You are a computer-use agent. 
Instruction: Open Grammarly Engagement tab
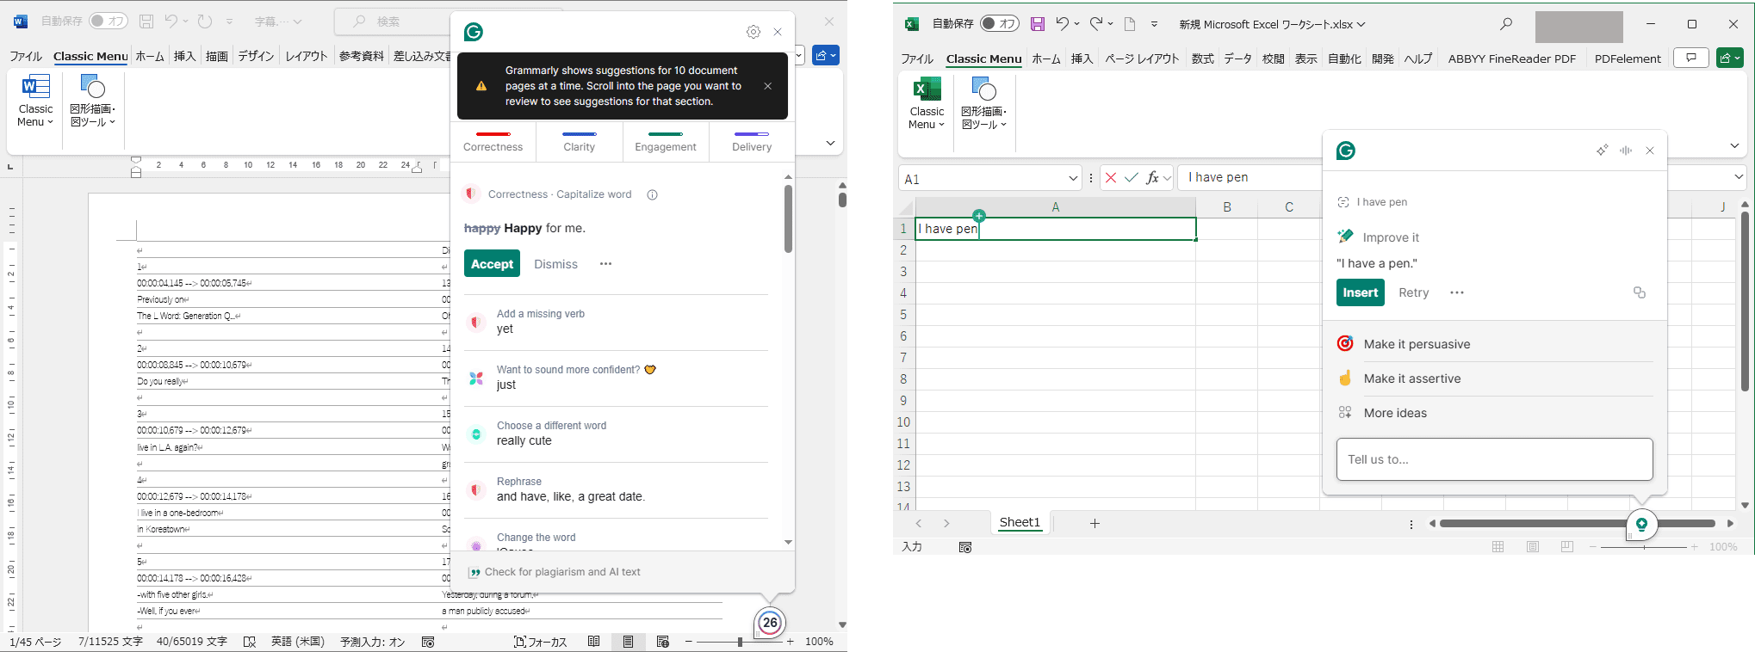point(666,142)
